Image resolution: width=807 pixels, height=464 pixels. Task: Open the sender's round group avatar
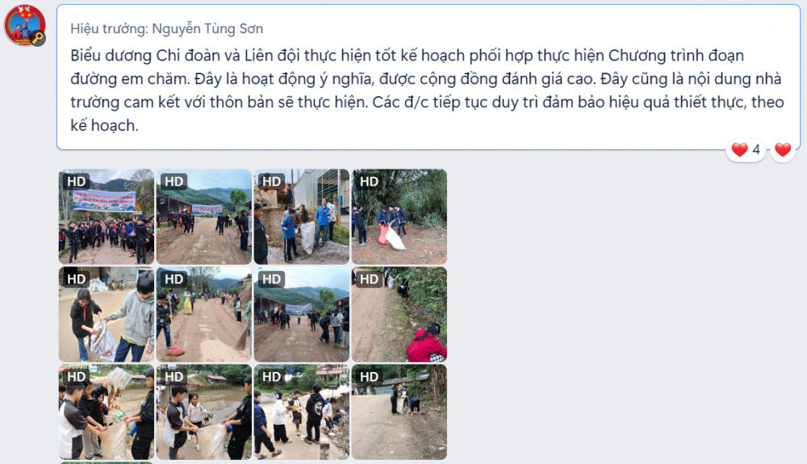[x=25, y=25]
